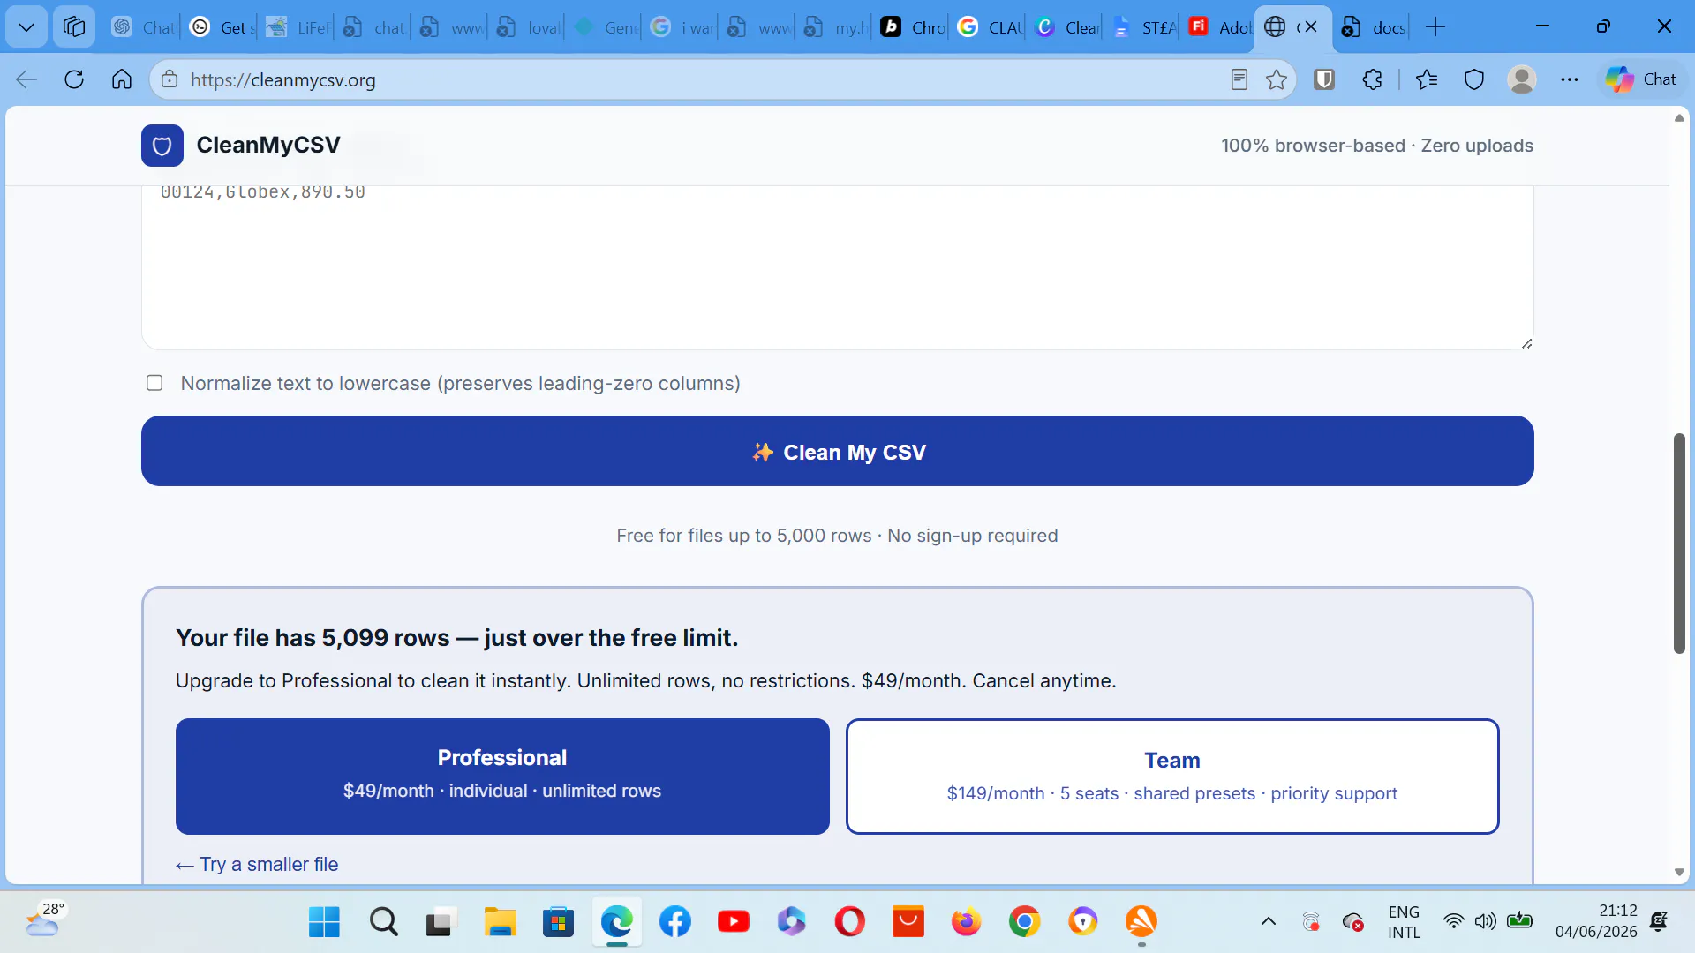Click the scrollbar down arrow
Image resolution: width=1695 pixels, height=953 pixels.
click(1679, 873)
